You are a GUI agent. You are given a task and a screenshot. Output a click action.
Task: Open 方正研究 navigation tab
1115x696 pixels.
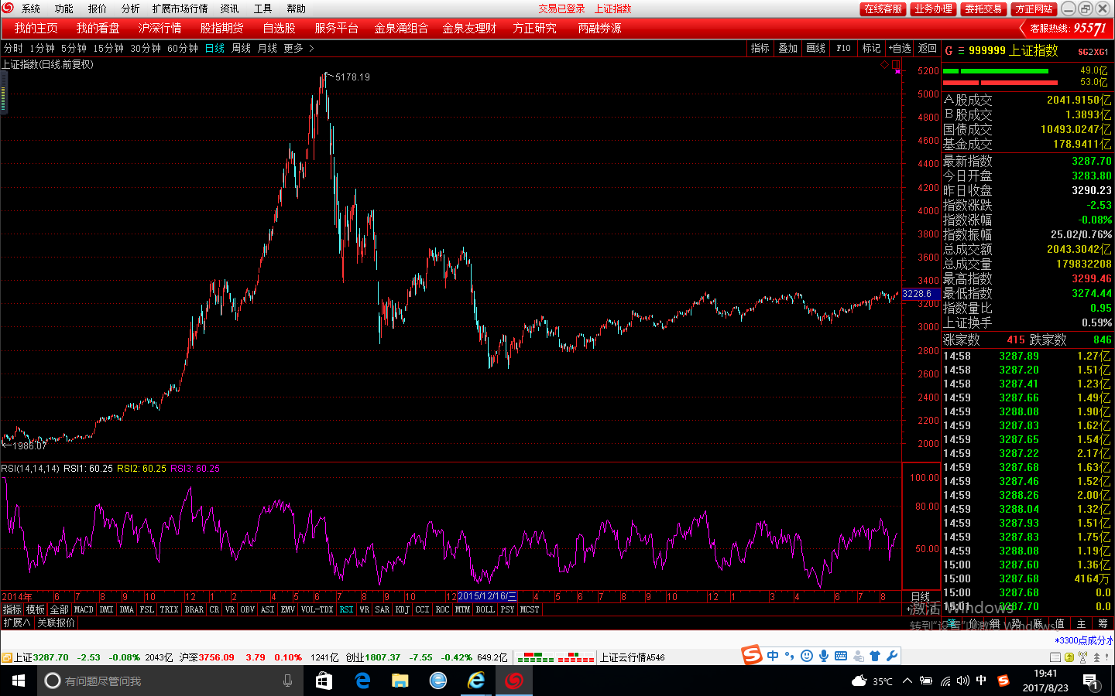coord(534,28)
